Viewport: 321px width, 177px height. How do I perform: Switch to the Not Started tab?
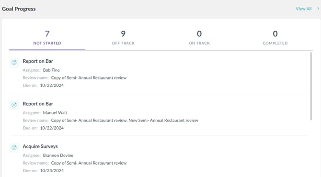[x=47, y=38]
